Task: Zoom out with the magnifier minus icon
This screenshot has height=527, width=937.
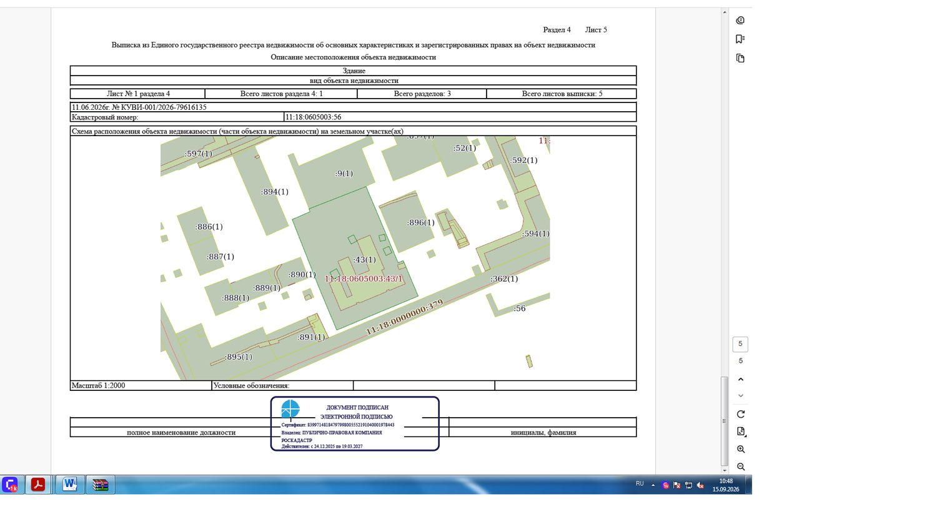Action: pyautogui.click(x=741, y=466)
